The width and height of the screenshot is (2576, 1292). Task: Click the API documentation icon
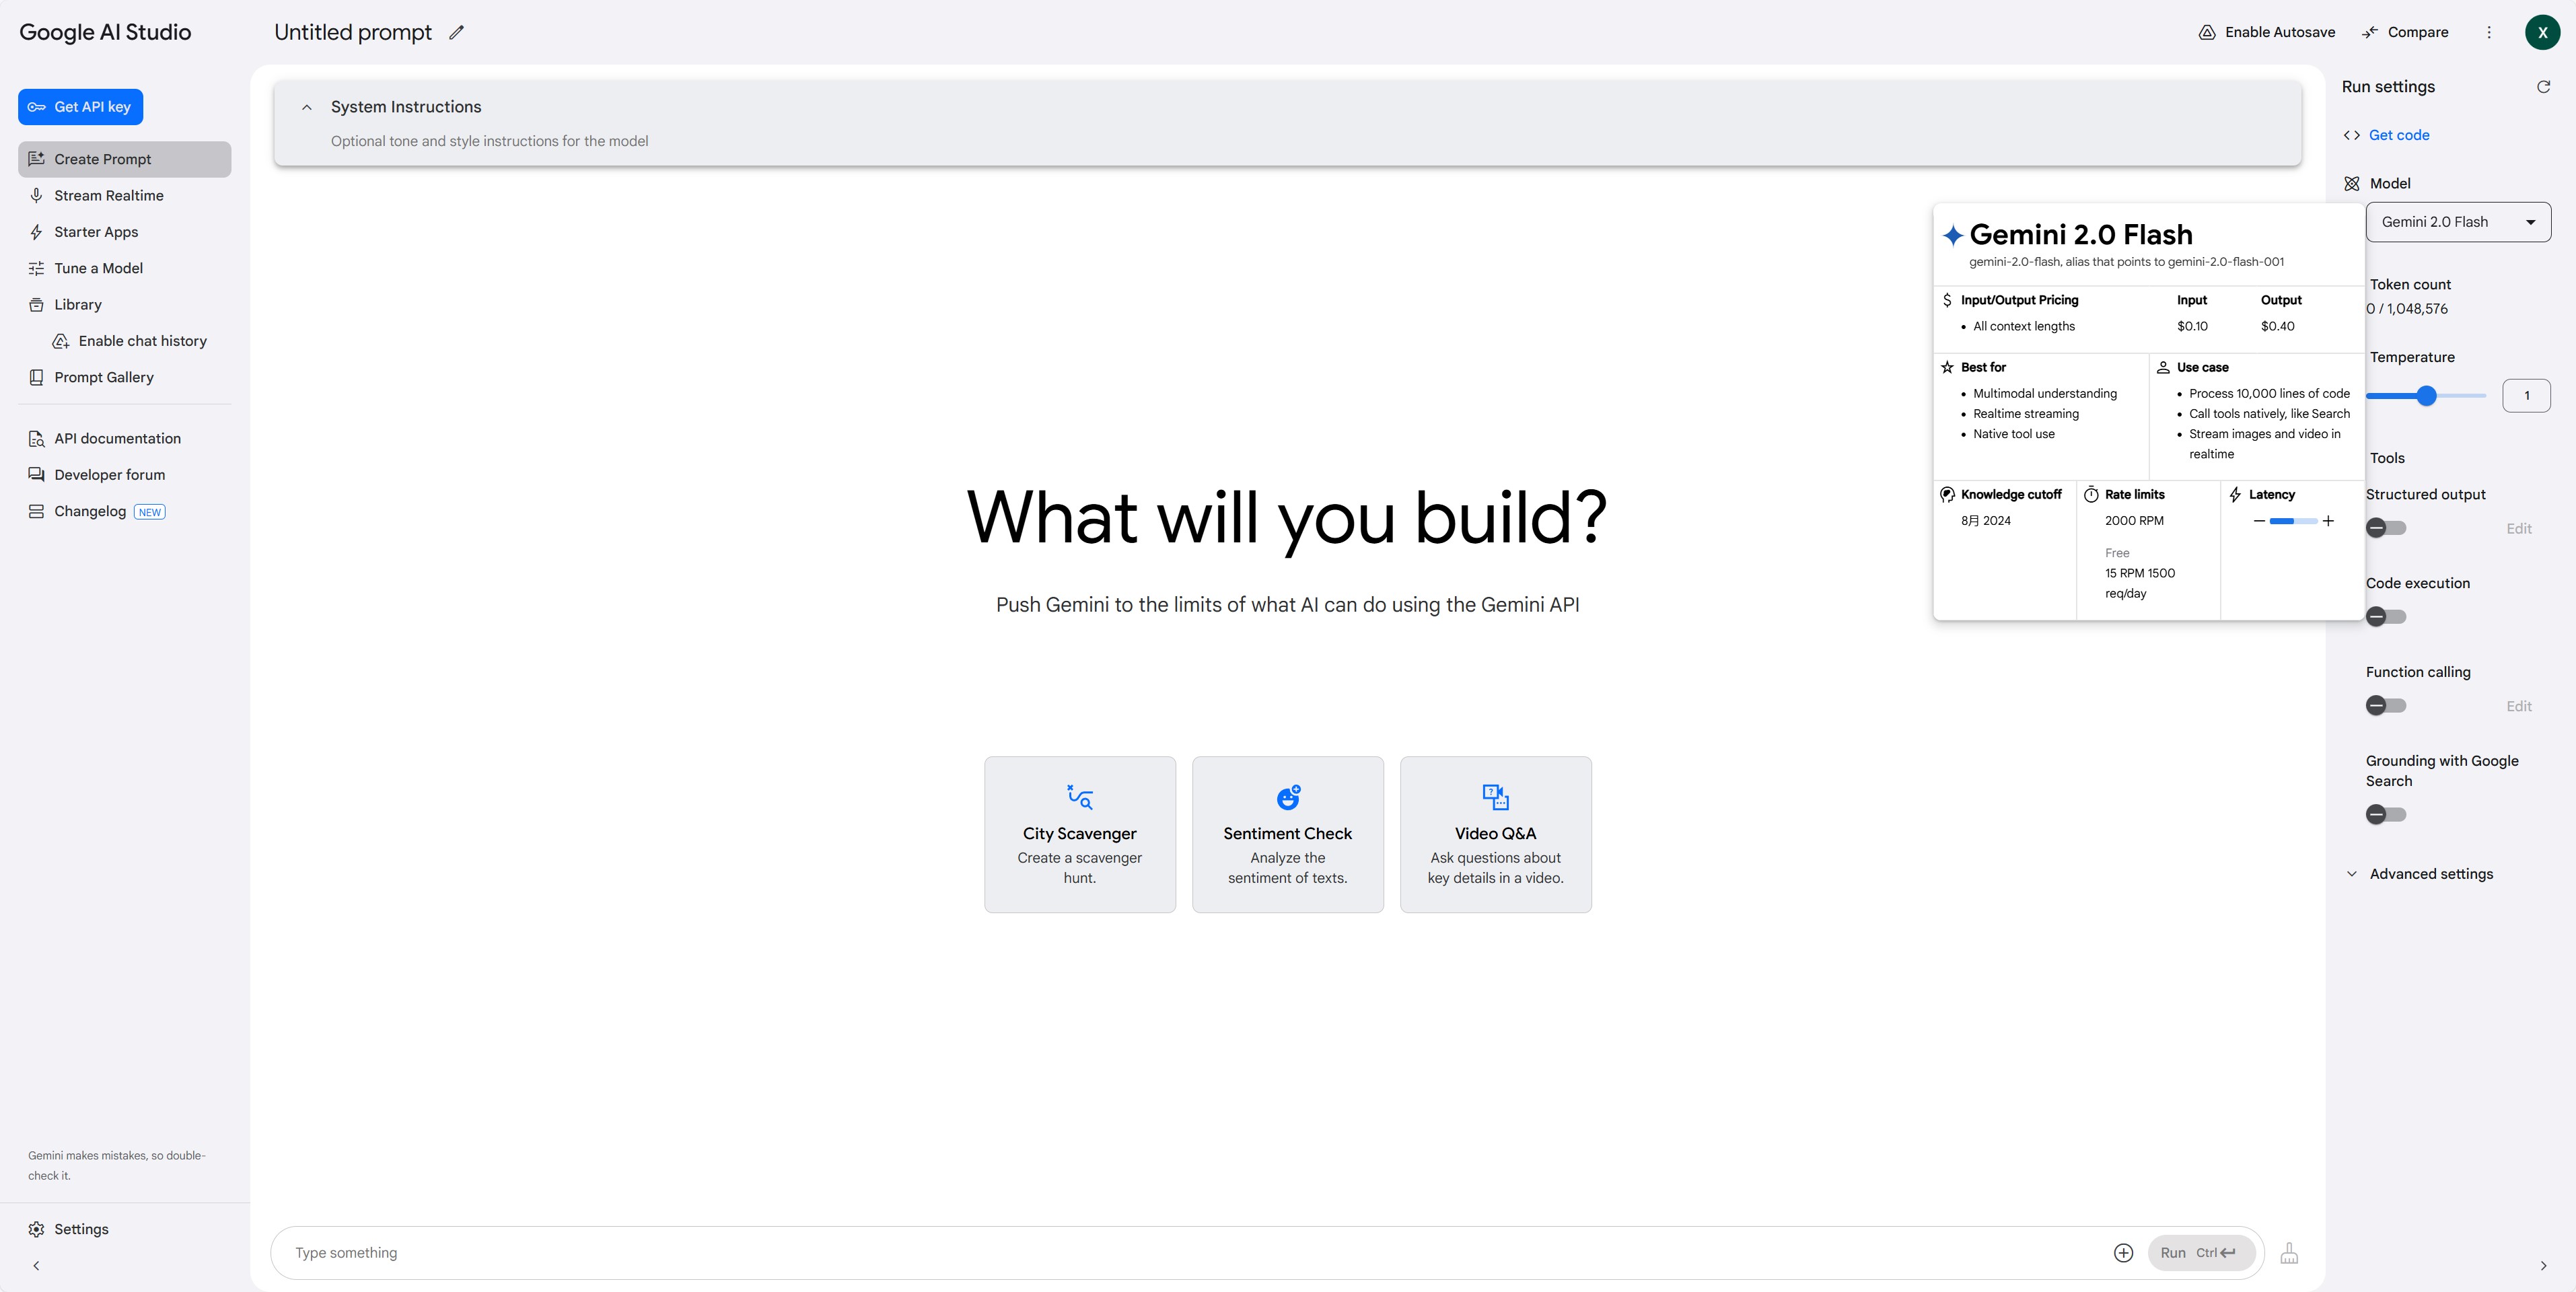tap(36, 438)
